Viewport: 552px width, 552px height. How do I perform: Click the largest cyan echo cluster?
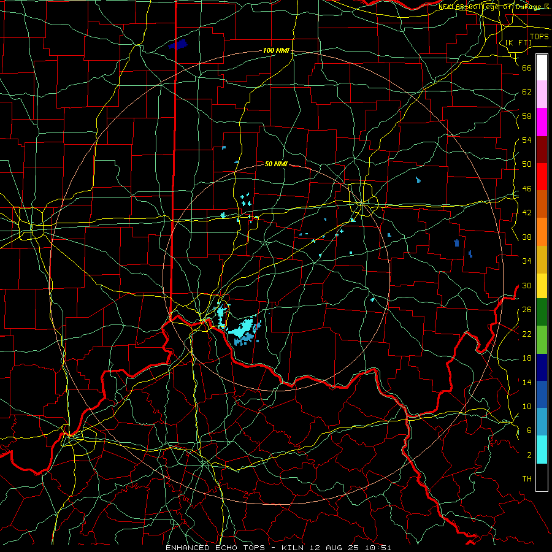pyautogui.click(x=242, y=329)
